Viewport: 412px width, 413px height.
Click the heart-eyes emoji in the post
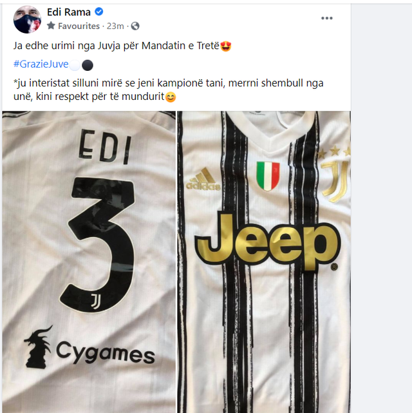tap(226, 46)
